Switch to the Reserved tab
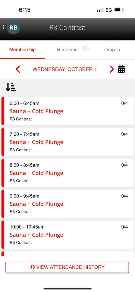The height and width of the screenshot is (292, 135). tap(67, 50)
